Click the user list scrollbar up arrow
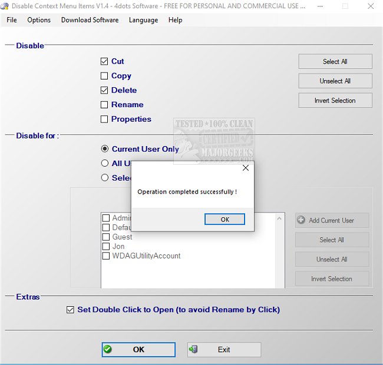 [x=279, y=218]
